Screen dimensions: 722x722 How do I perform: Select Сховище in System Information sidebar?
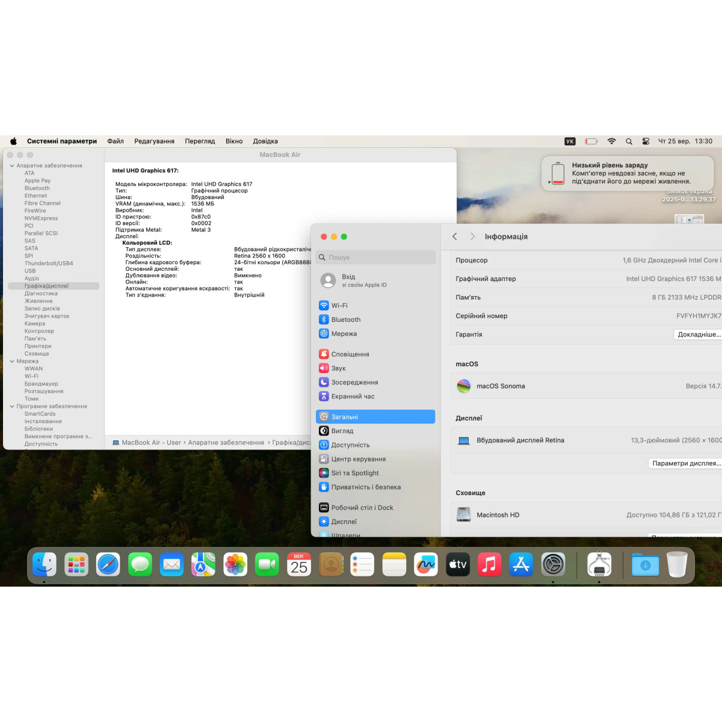coord(37,354)
